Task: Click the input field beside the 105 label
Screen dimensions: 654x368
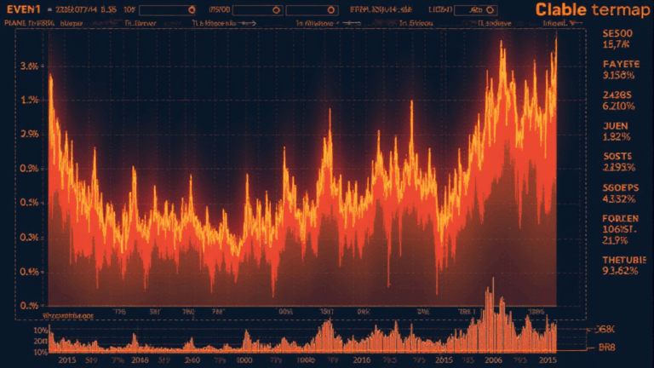Action: tap(168, 9)
